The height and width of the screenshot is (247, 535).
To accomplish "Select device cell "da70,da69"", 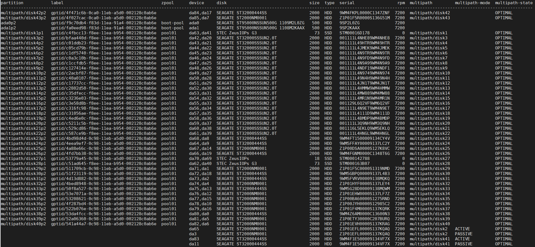I will (200, 159).
